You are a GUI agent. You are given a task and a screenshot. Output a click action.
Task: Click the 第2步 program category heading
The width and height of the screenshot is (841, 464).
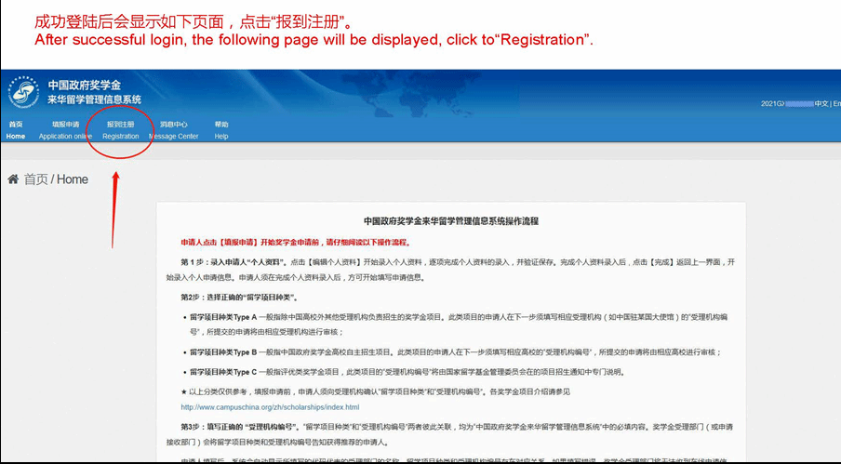pyautogui.click(x=239, y=298)
